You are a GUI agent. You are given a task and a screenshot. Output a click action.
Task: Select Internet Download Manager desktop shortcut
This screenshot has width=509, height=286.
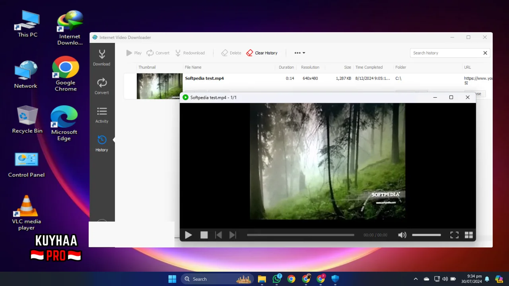(70, 28)
